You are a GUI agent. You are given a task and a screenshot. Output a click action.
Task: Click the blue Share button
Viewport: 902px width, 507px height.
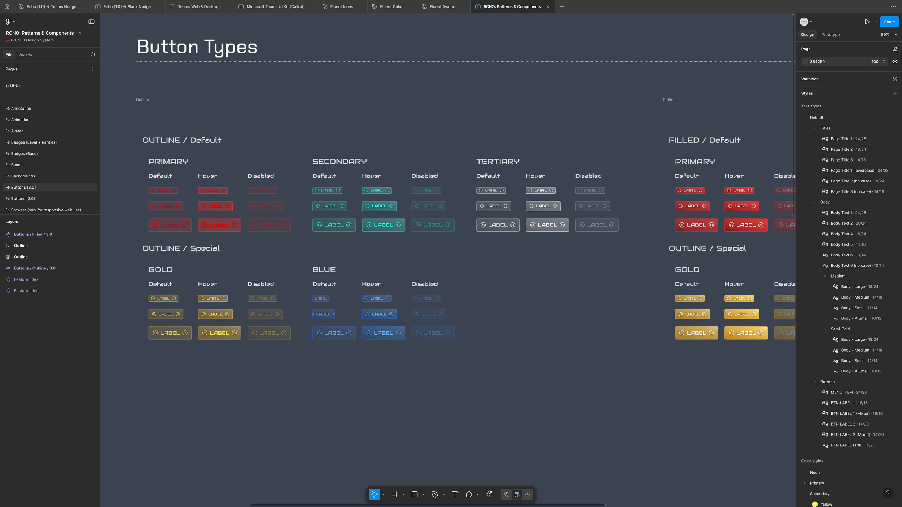click(x=889, y=22)
